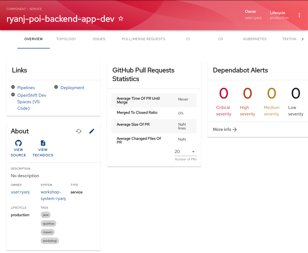
Task: Click the Merged To Closed Ratio 0% value
Action: (x=181, y=113)
